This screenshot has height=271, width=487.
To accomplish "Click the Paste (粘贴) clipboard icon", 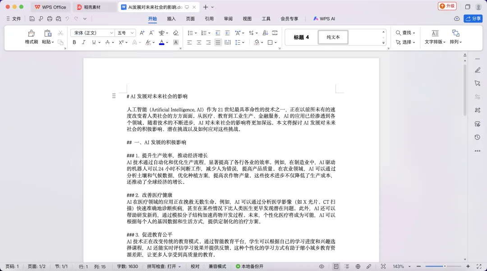I will (x=47, y=33).
